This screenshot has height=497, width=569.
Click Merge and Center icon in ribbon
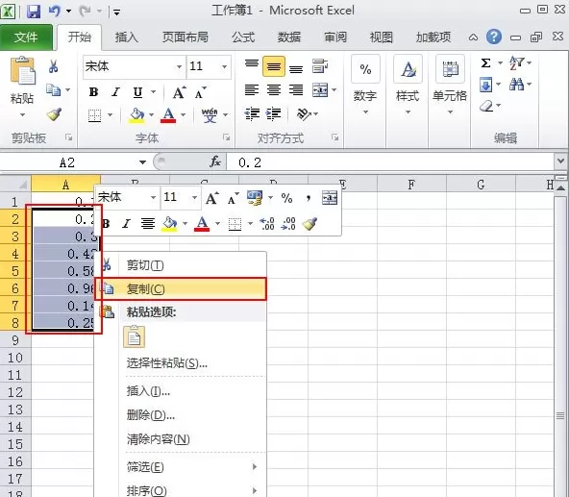(x=320, y=89)
